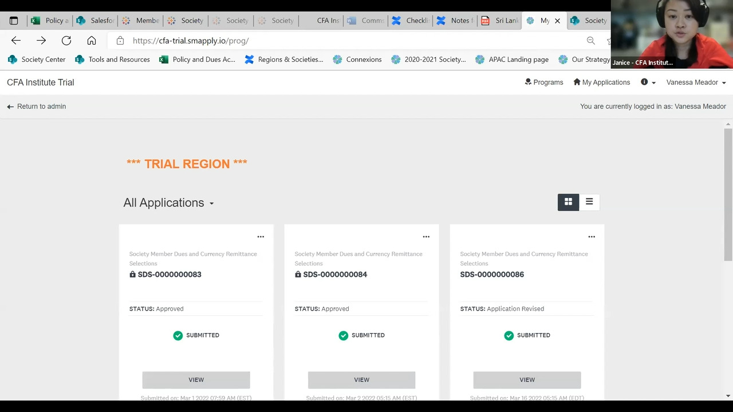
Task: Switch to list view of applications
Action: tap(589, 202)
